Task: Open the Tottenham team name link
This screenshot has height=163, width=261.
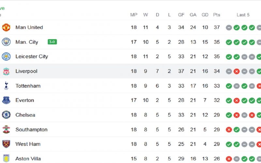Action: click(x=28, y=86)
